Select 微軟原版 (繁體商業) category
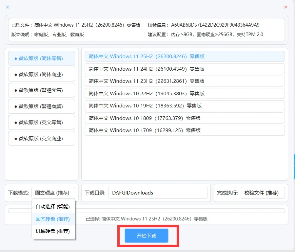This screenshot has height=252, width=295. point(42,106)
